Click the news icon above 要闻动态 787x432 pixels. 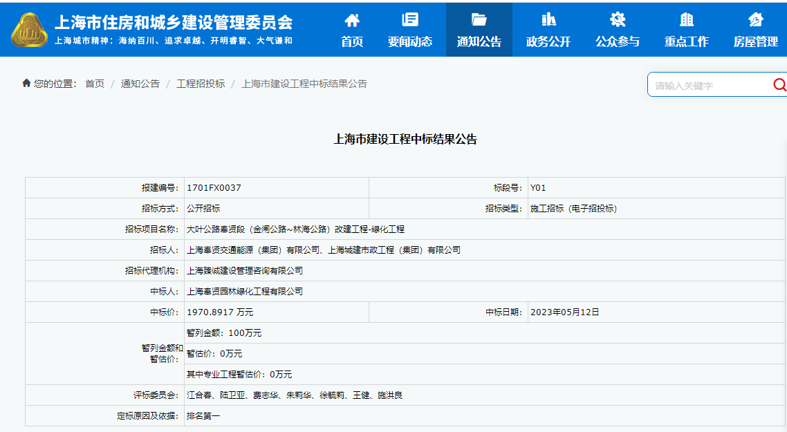(410, 19)
